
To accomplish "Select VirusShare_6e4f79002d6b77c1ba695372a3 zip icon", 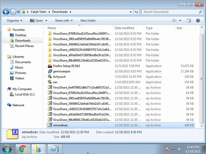I will tap(50, 87).
